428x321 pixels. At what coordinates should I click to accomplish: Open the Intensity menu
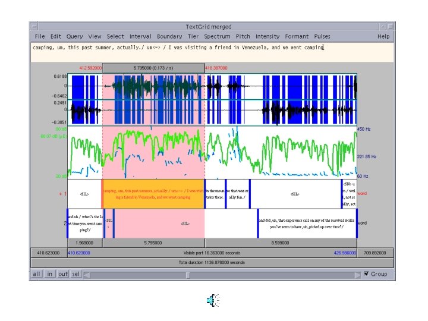267,36
